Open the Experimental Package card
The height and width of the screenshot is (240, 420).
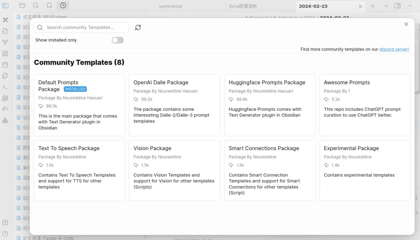(x=365, y=170)
